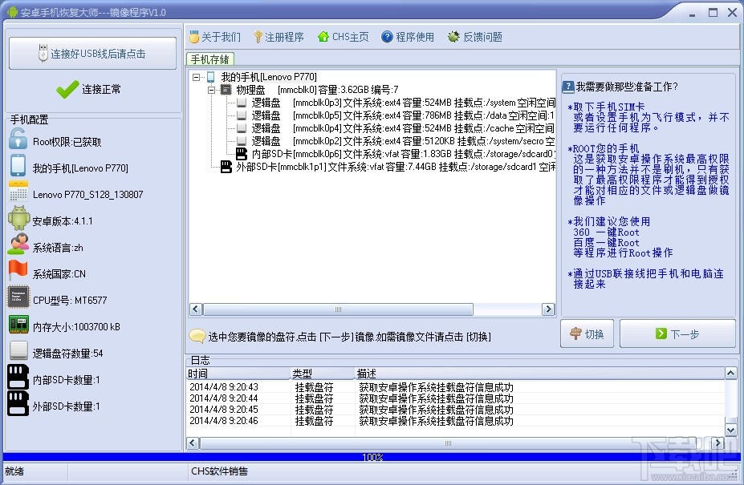Image resolution: width=744 pixels, height=485 pixels.
Task: Click the USB connect button
Action: [92, 53]
